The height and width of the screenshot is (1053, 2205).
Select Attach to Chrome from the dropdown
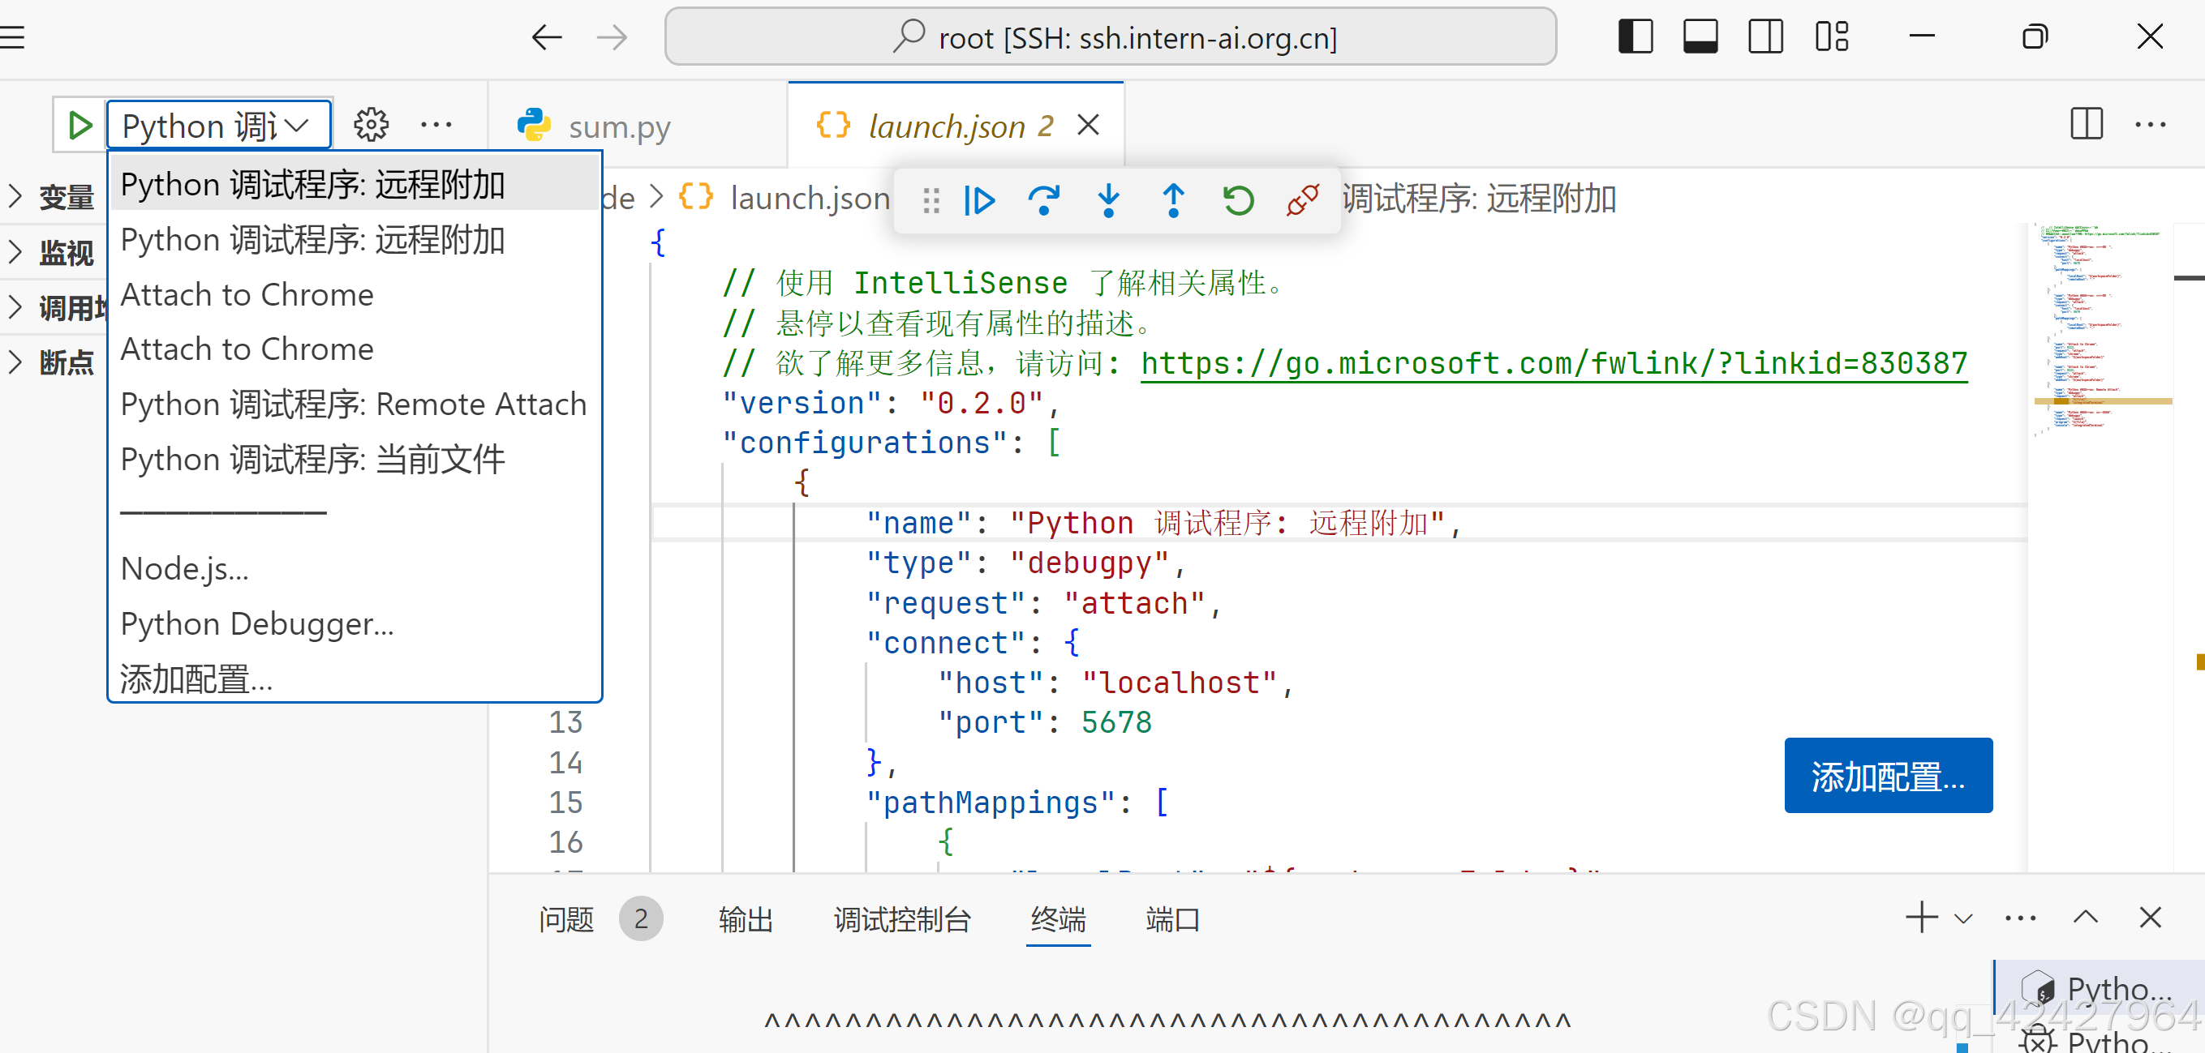pos(247,294)
